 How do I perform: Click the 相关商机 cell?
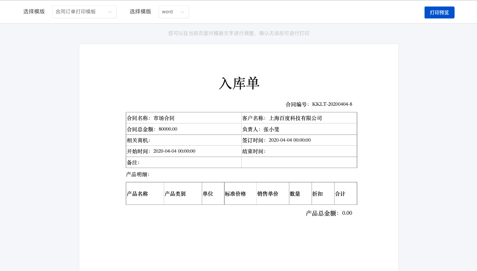[x=184, y=140]
